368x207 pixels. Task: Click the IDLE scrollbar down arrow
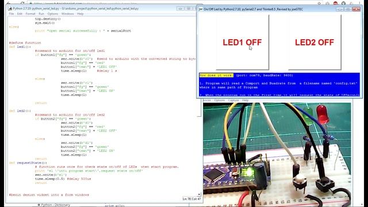200,194
